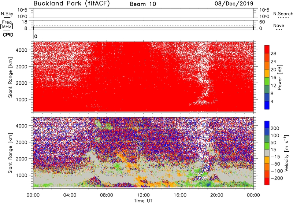This screenshot has height=203, width=293.
Task: Click the '200' tick on the velocity color bar
Action: point(275,128)
